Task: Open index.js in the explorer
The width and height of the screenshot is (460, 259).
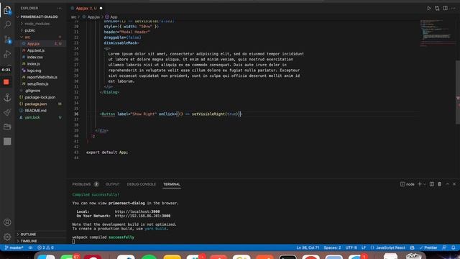Action: (x=34, y=64)
